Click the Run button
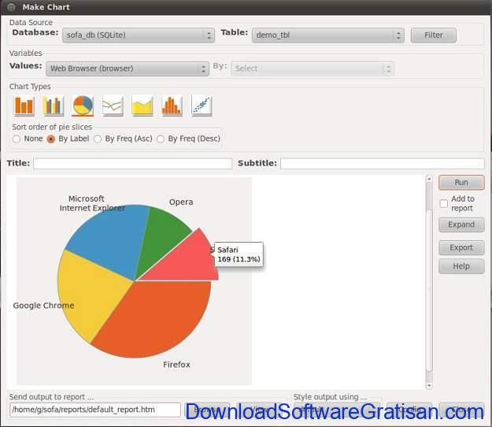Screen dimensions: 492x427 [x=461, y=183]
